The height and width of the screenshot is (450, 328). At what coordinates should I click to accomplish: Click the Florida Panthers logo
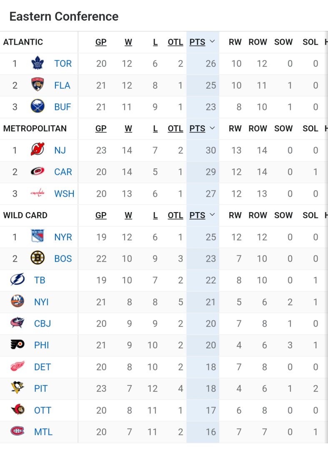[x=38, y=85]
